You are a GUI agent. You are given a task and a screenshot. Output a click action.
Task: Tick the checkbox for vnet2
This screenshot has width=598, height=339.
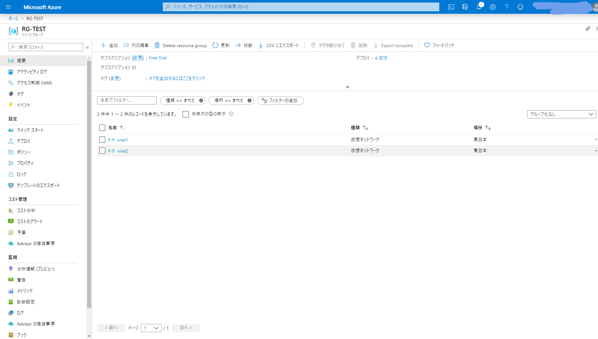pos(102,151)
